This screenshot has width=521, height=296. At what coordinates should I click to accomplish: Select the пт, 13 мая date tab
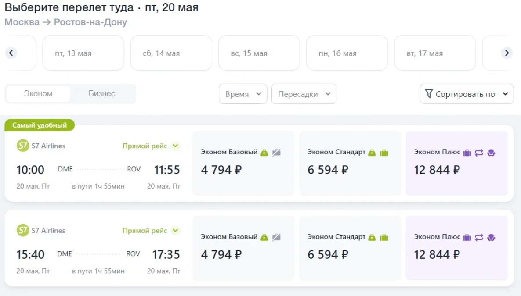tap(83, 53)
